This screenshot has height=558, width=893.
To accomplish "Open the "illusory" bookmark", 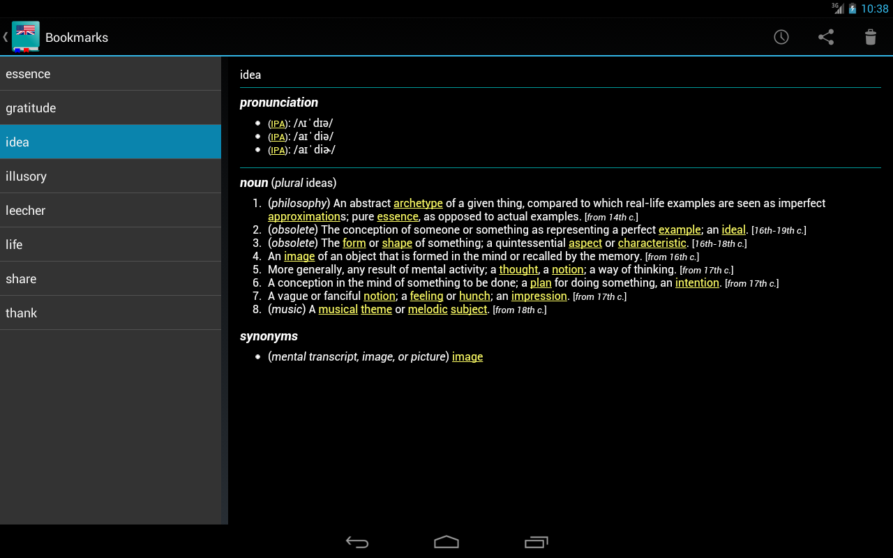I will pos(110,176).
